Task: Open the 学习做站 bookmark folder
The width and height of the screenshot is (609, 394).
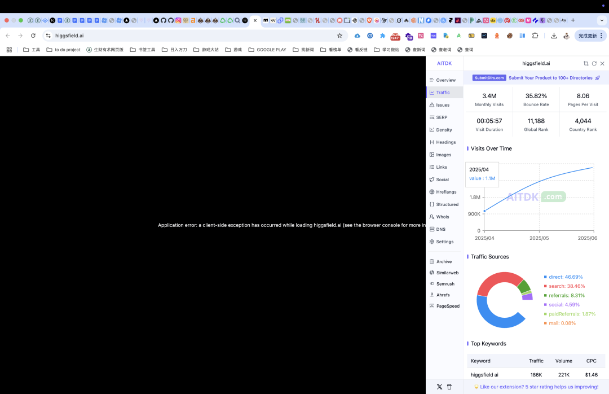Action: [386, 50]
